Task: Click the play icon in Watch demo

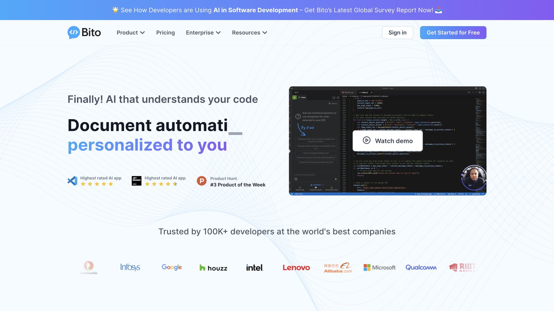Action: point(366,140)
